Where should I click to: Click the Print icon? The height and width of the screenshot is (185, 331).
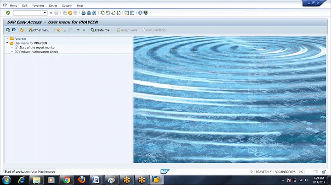coord(84,13)
